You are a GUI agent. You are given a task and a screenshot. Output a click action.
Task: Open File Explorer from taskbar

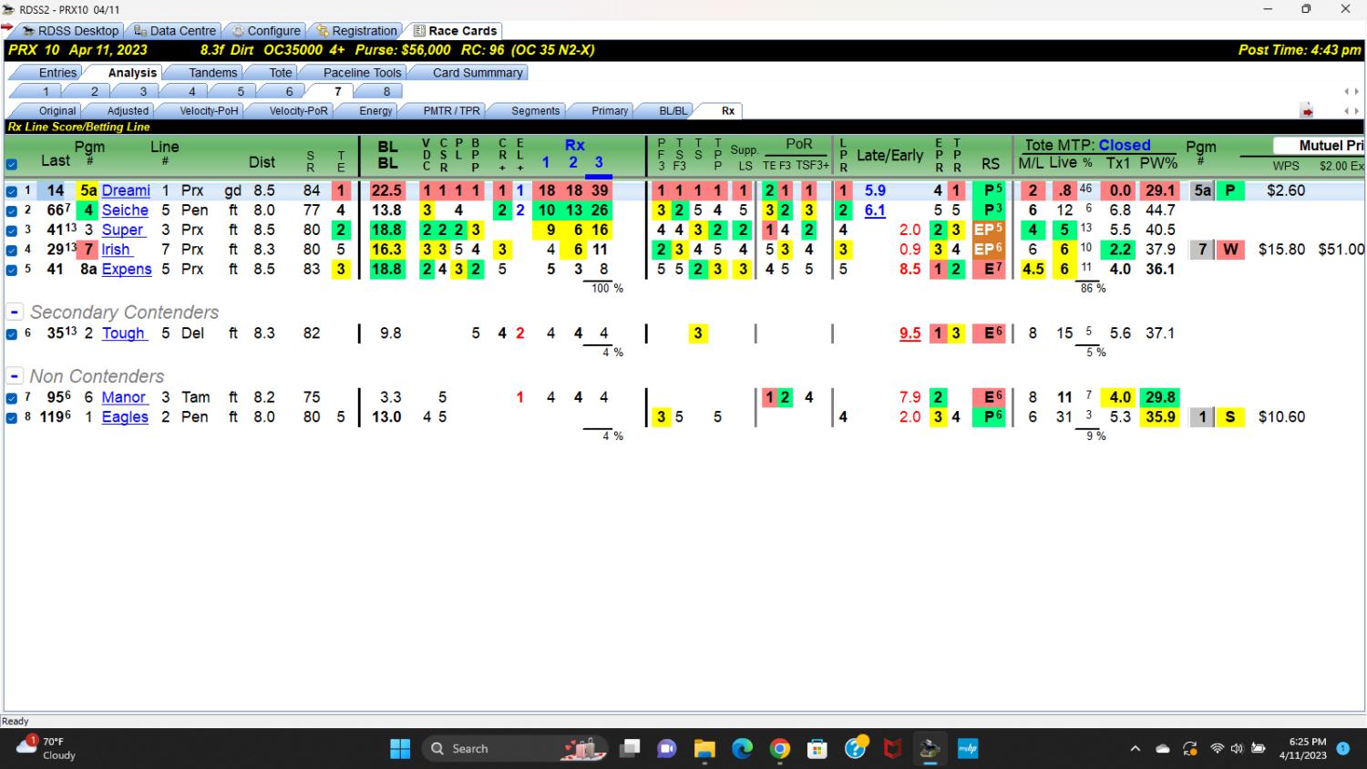(704, 749)
